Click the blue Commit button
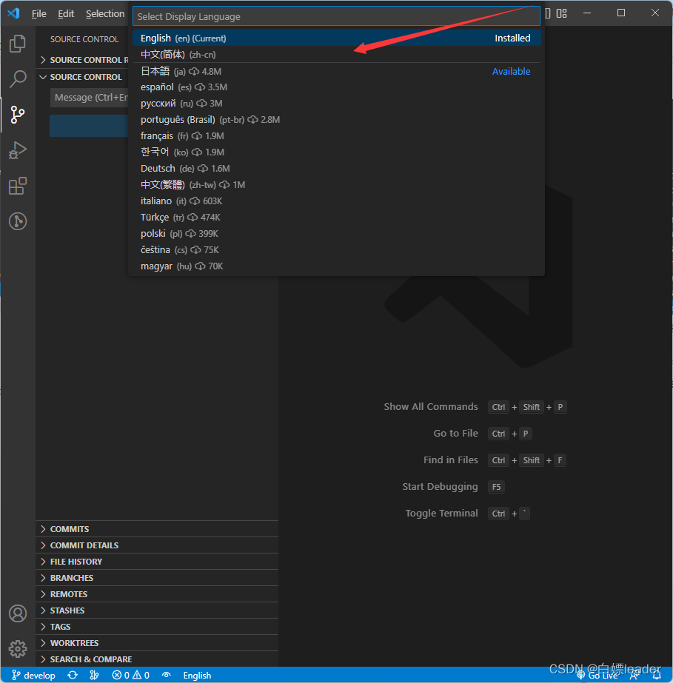 [89, 126]
